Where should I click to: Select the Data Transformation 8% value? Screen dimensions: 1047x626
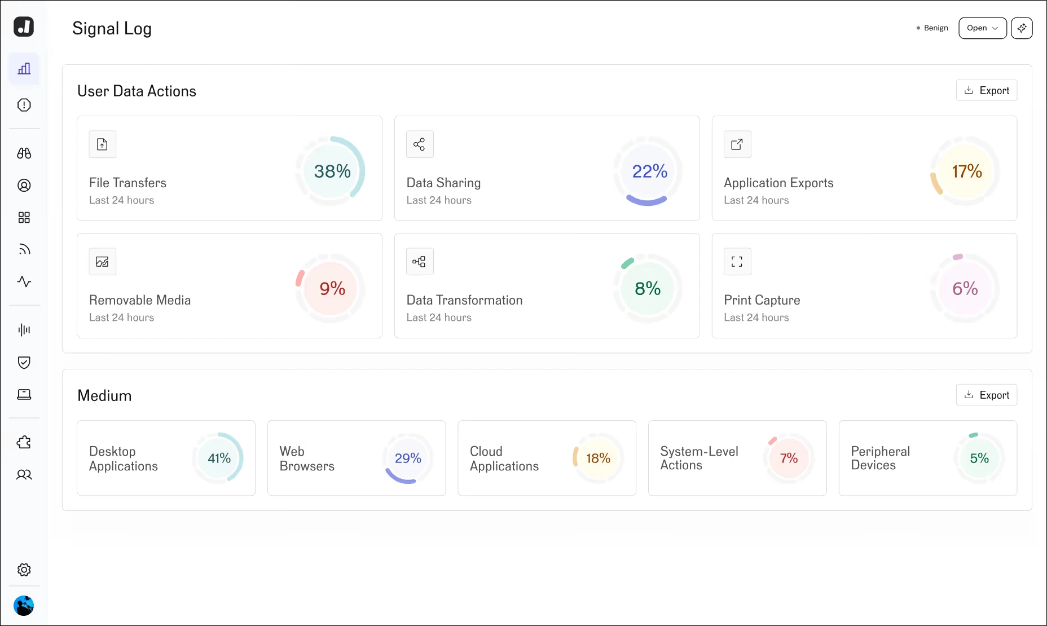648,289
